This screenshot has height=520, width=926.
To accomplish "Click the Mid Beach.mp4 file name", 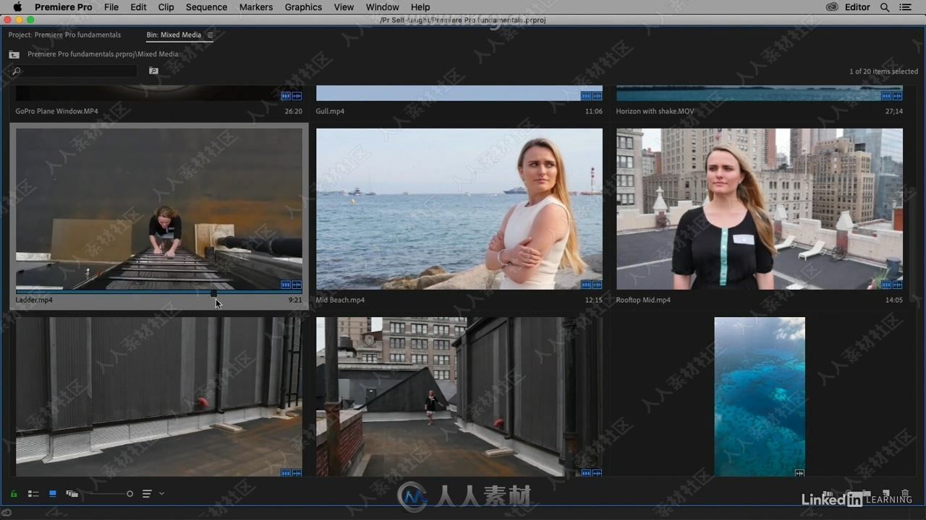I will click(x=340, y=300).
